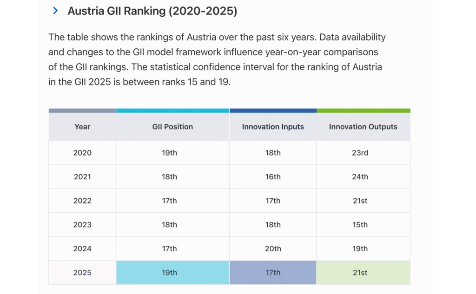Collapse the Austria GII Ranking section chevron
This screenshot has width=476, height=294.
(x=56, y=11)
